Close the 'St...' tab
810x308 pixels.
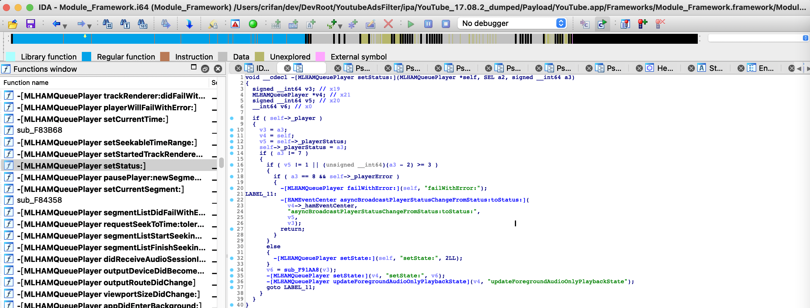[x=691, y=68]
